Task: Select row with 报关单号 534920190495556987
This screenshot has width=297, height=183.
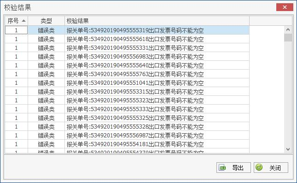Action: click(127, 136)
